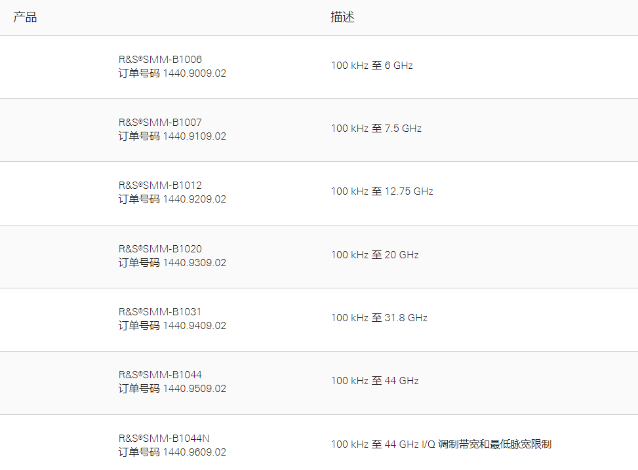The width and height of the screenshot is (638, 470).
Task: Select order number 1440.9209.02
Action: [194, 199]
